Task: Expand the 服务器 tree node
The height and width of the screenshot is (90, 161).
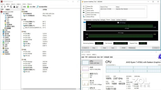Action: [2, 34]
